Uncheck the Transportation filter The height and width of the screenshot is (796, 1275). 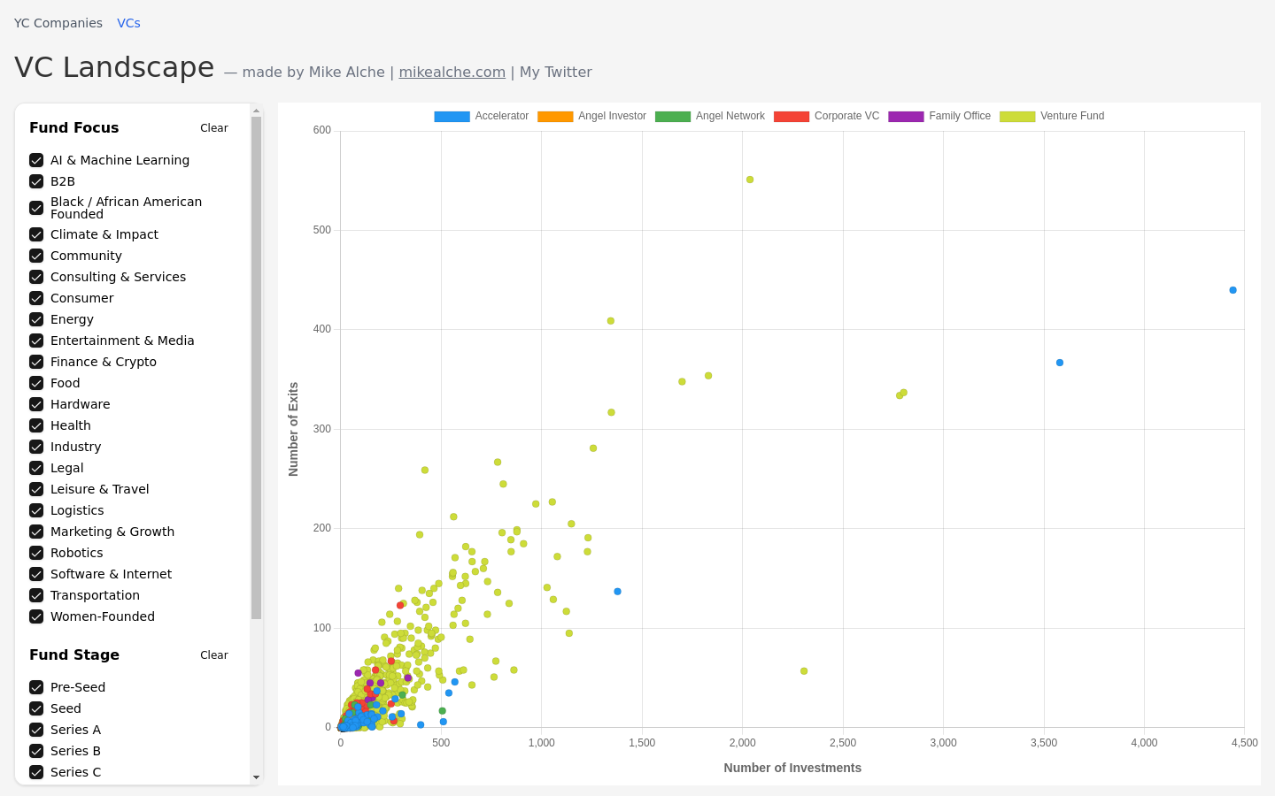[36, 595]
